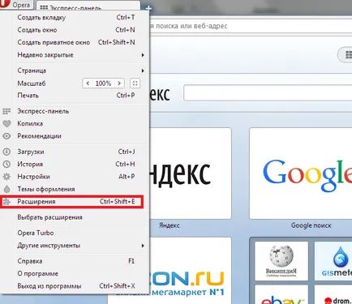Click the Копилка heart icon
This screenshot has width=352, height=304.
point(6,124)
